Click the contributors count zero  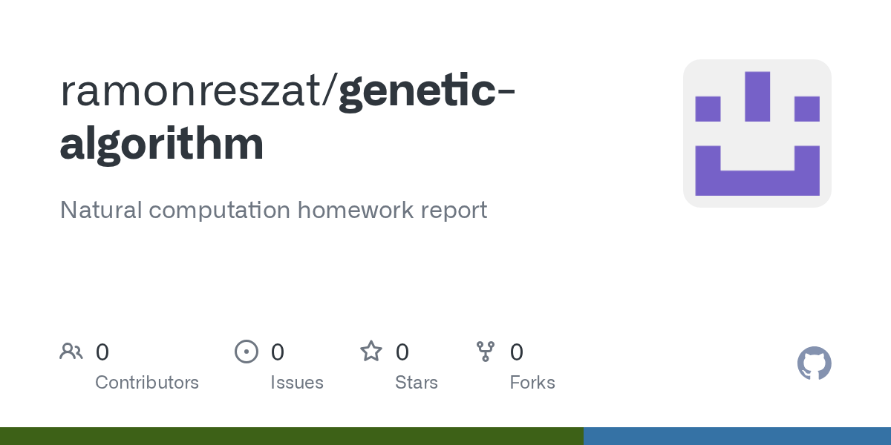(102, 352)
